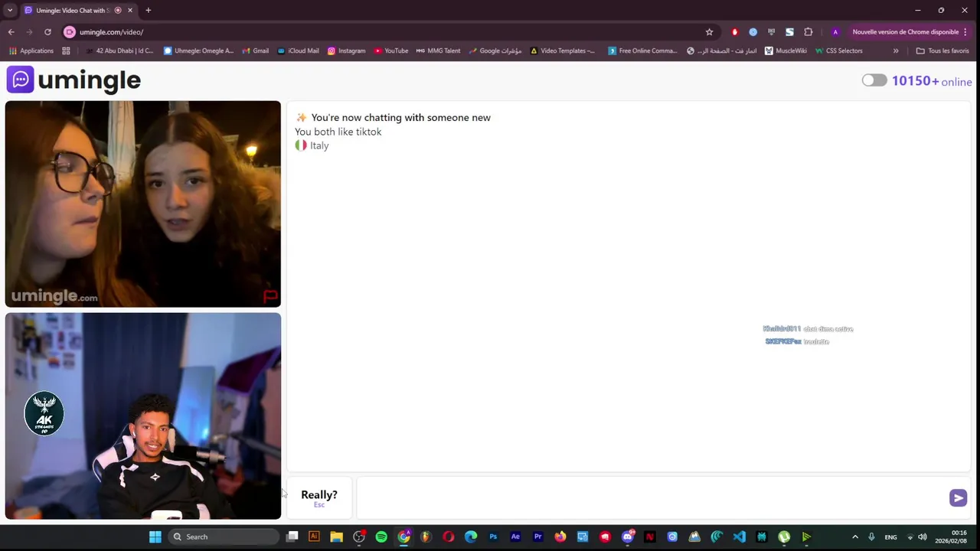Click the address bar URL umingle.com/video/

click(x=111, y=32)
